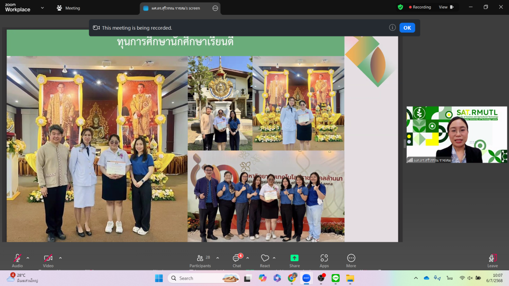Click the Recording indicator

pos(420,7)
